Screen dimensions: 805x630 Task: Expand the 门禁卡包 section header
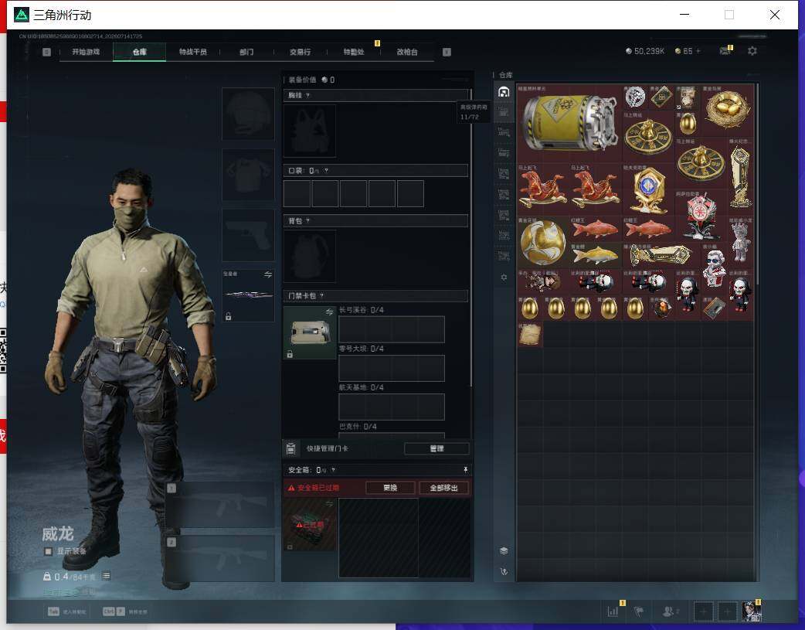(x=375, y=295)
